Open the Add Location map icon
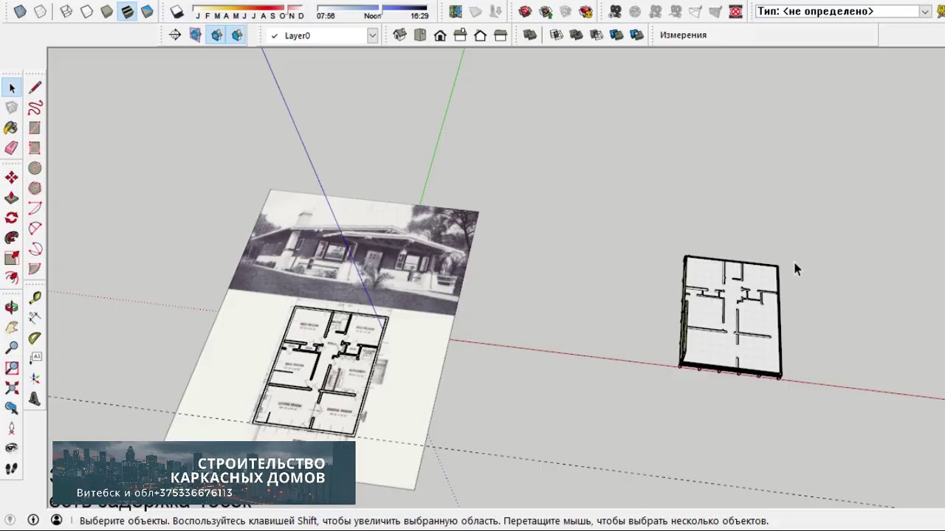Screen dimensions: 945x531 (x=456, y=11)
